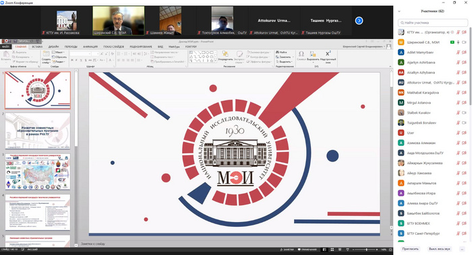Open Выделить select dropdown
The width and height of the screenshot is (472, 255).
click(284, 62)
